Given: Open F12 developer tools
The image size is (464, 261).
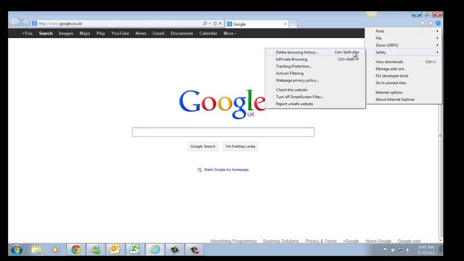Looking at the screenshot, I should 404,76.
